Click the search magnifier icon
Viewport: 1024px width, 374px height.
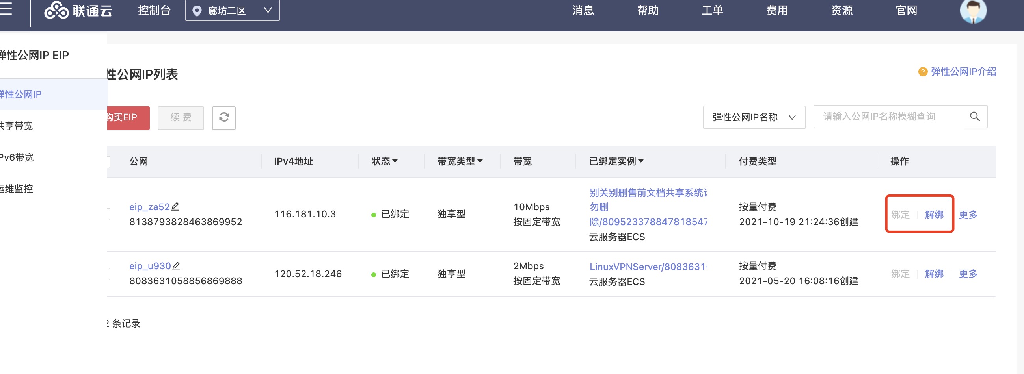tap(975, 117)
